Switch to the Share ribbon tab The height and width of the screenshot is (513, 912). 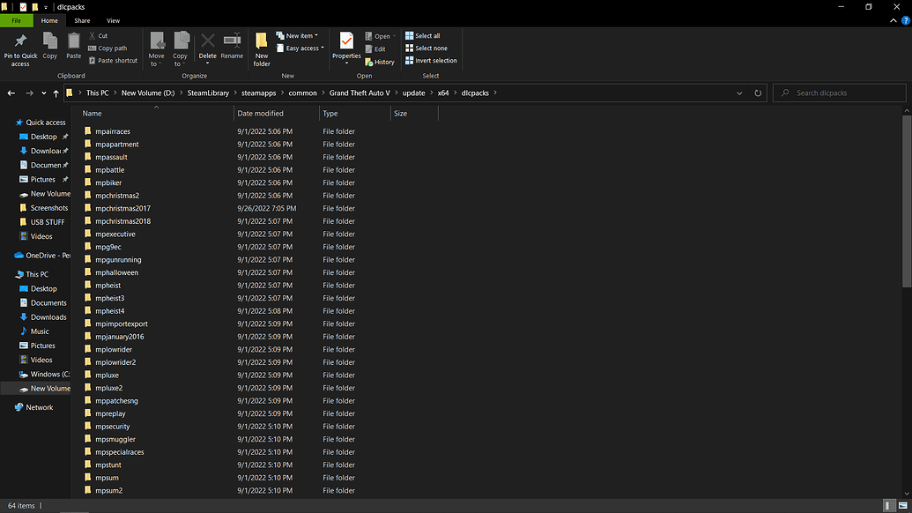click(x=82, y=20)
